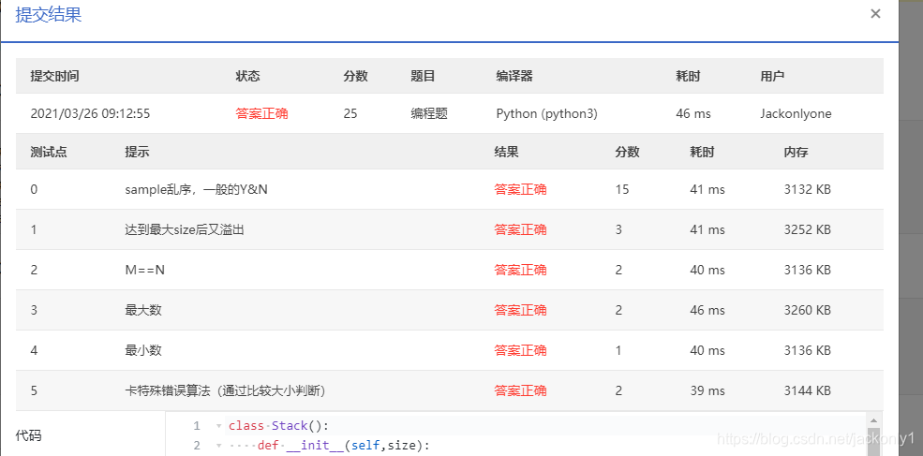Viewport: 923px width, 456px height.
Task: Click hint text 卡特殊错误算法（通过比较大小判断）
Action: (226, 390)
